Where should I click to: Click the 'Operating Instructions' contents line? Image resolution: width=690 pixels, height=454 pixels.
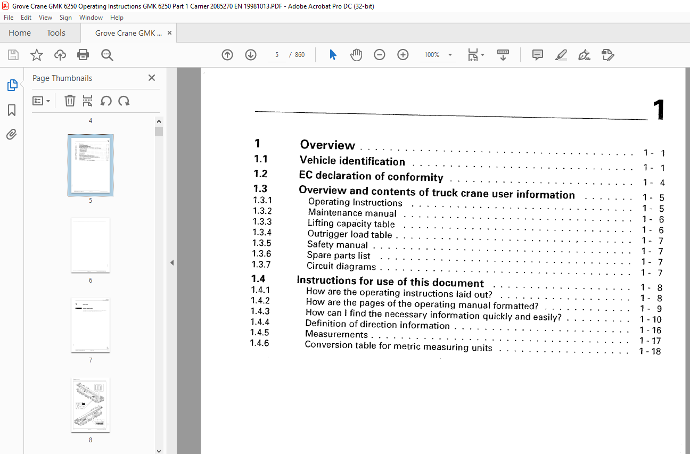coord(356,202)
